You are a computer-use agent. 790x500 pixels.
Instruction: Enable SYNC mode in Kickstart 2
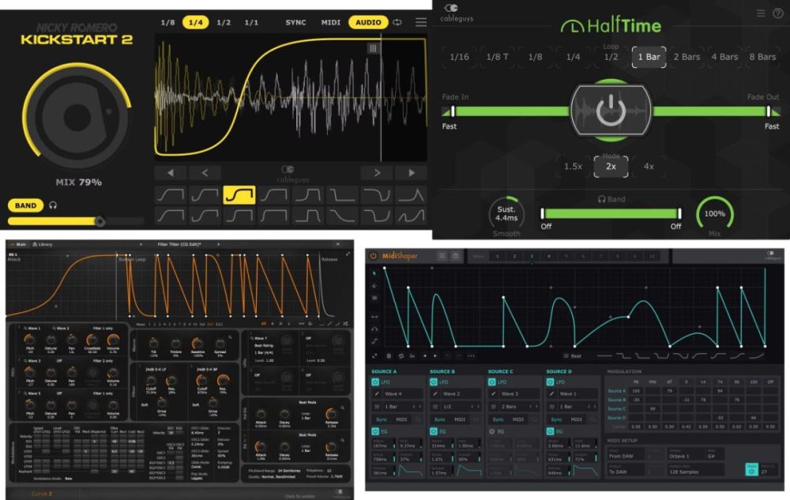pos(295,22)
